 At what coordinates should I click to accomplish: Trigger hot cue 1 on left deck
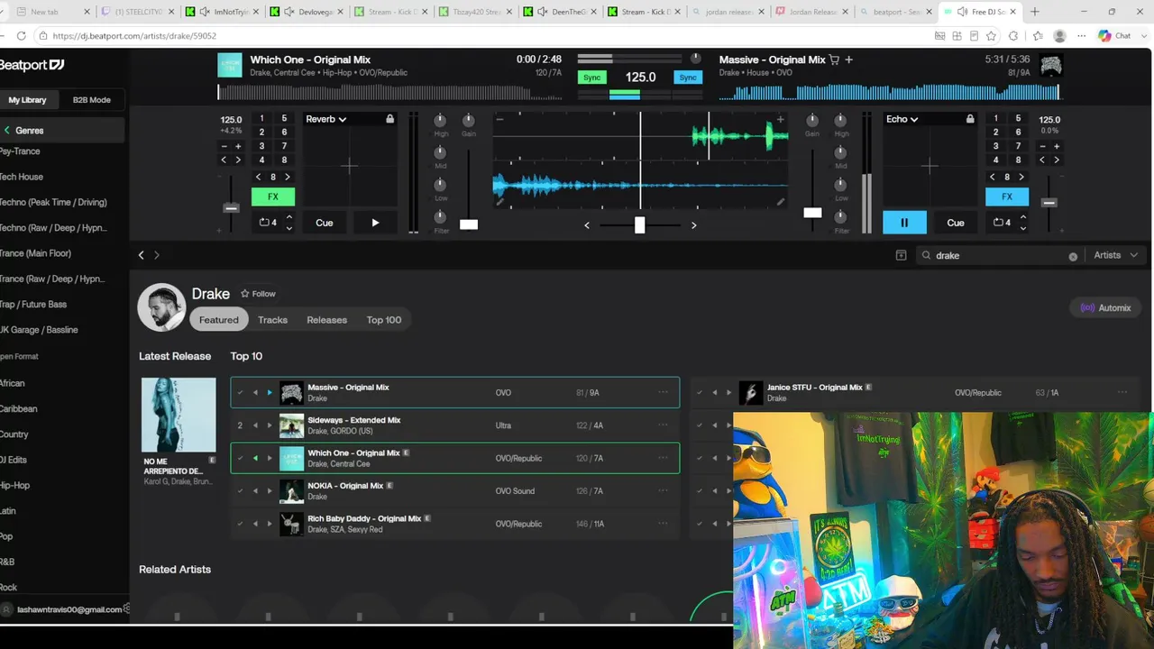tap(261, 119)
